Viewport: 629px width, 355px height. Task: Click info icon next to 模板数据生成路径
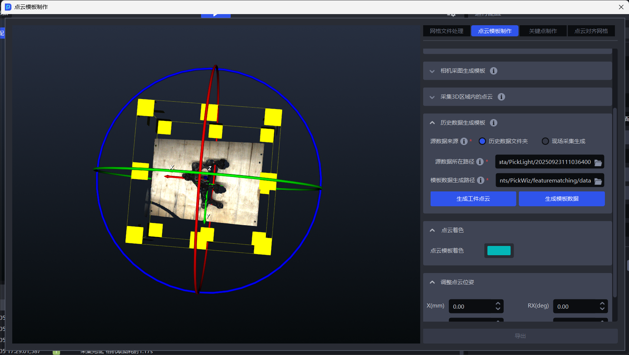[480, 180]
